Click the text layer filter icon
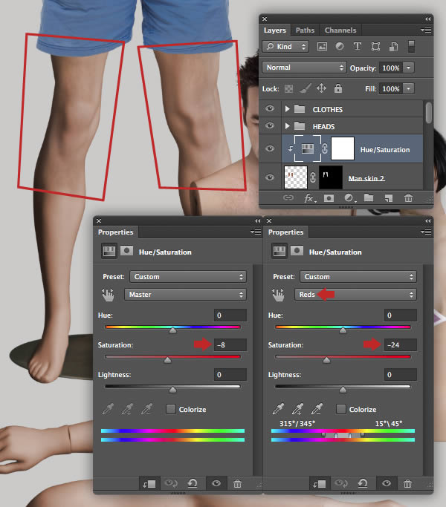Image resolution: width=446 pixels, height=507 pixels. 358,46
